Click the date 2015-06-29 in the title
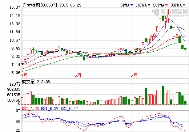189x132 pixels. [70, 5]
